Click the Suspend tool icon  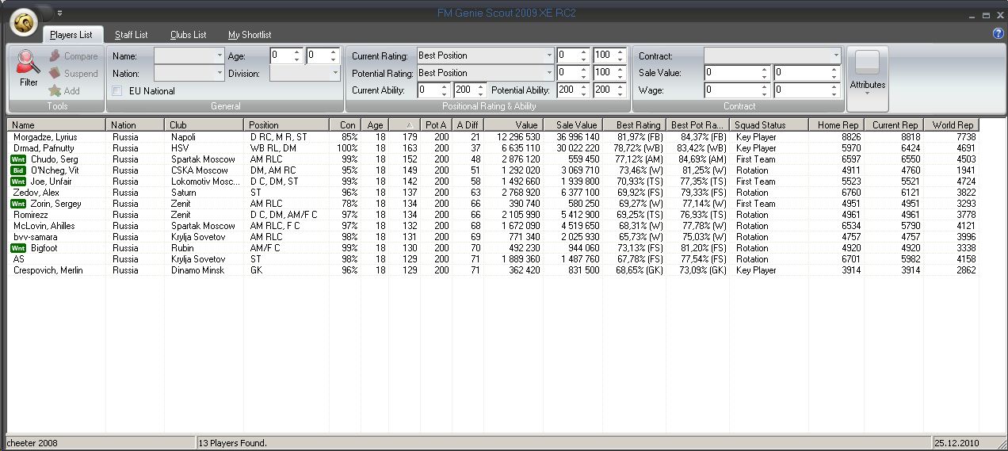tap(55, 74)
